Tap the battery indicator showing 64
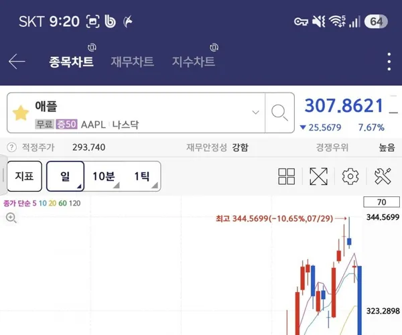402x335 pixels. (376, 21)
